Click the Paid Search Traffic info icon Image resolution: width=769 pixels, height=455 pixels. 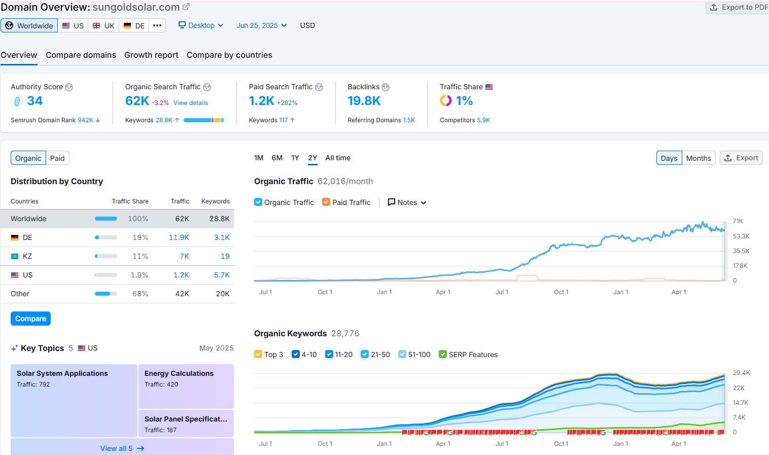coord(319,87)
